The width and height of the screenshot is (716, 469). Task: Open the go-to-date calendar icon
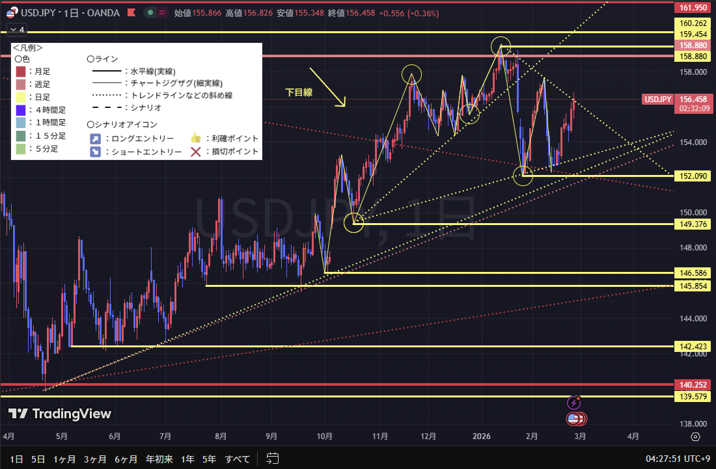point(273,459)
